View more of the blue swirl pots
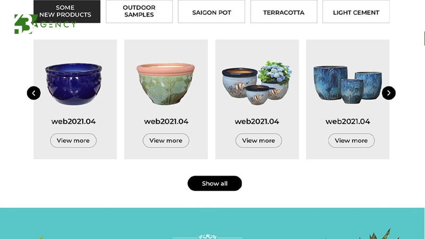Screen dimensions: 425x239 (351, 140)
